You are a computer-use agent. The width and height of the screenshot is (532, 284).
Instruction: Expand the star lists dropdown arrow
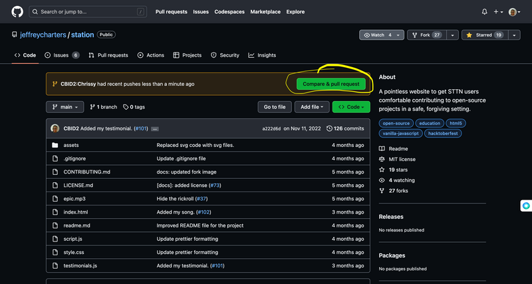(514, 35)
